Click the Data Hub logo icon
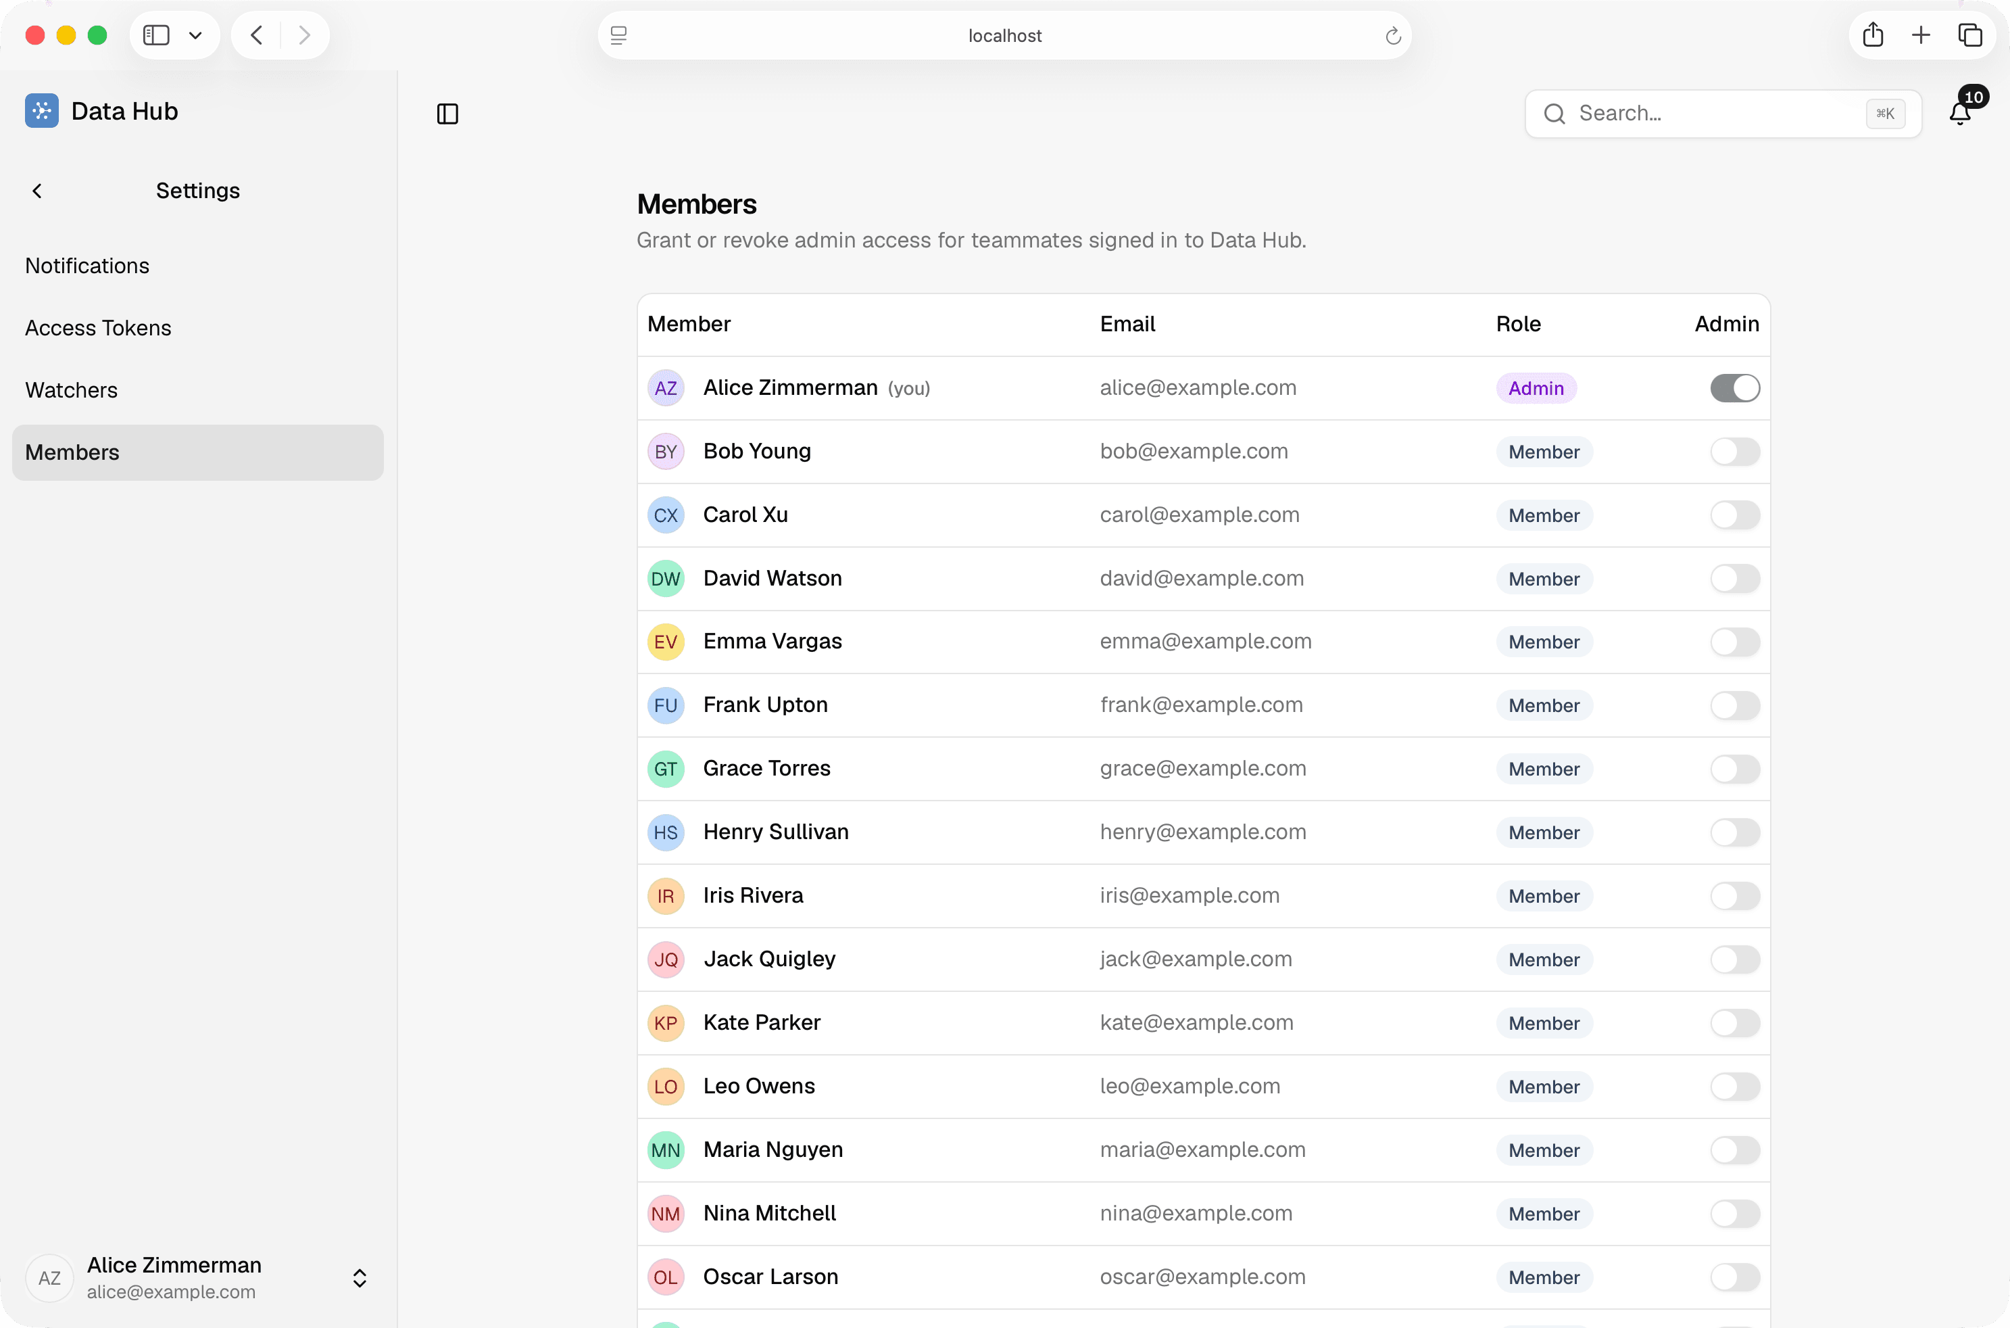The height and width of the screenshot is (1328, 2010). (41, 111)
